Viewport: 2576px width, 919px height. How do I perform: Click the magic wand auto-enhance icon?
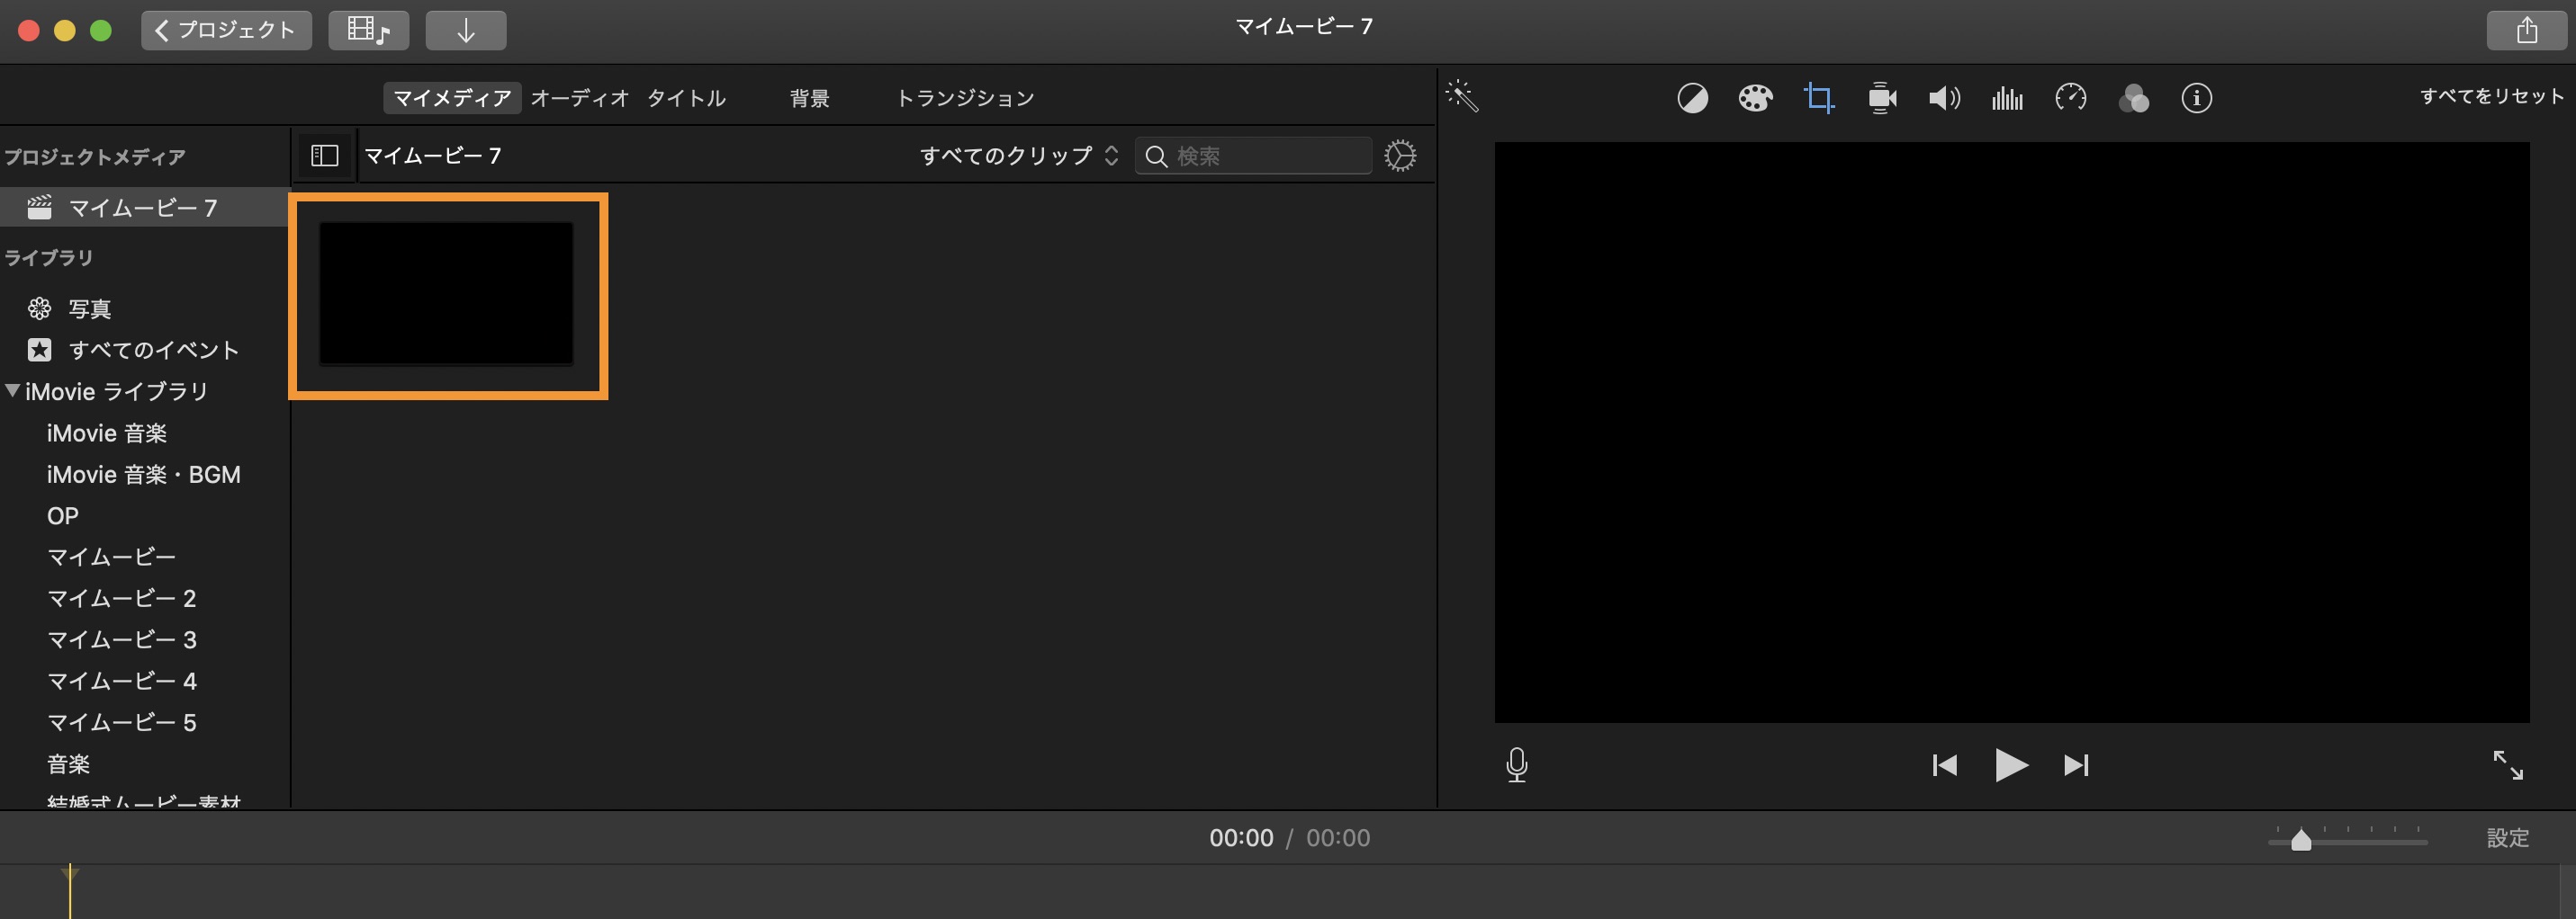(x=1462, y=96)
